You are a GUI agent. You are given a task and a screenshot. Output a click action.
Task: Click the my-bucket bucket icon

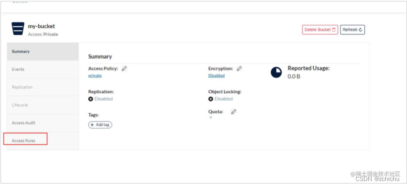tap(18, 29)
